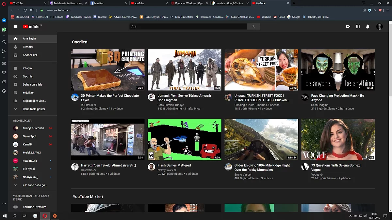Take a snapshot with Opera camera icon
The height and width of the screenshot is (220, 392).
pos(364,10)
